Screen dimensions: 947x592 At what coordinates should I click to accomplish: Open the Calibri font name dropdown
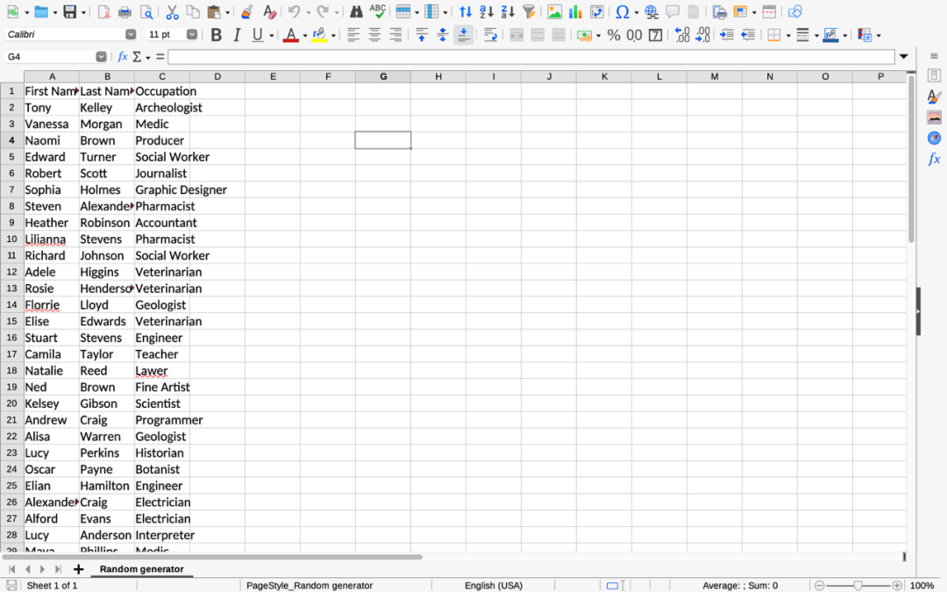point(131,34)
